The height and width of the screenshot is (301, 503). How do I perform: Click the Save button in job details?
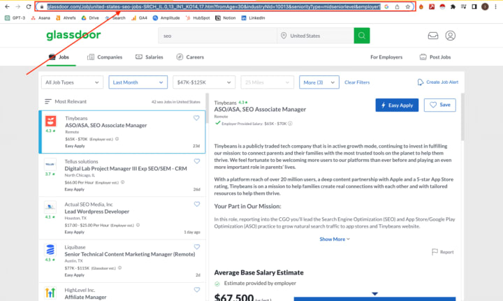click(440, 105)
